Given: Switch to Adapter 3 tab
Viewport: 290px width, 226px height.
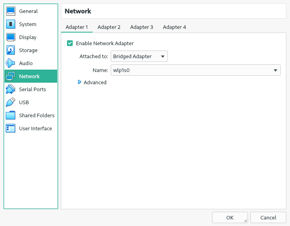Looking at the screenshot, I should tap(141, 27).
